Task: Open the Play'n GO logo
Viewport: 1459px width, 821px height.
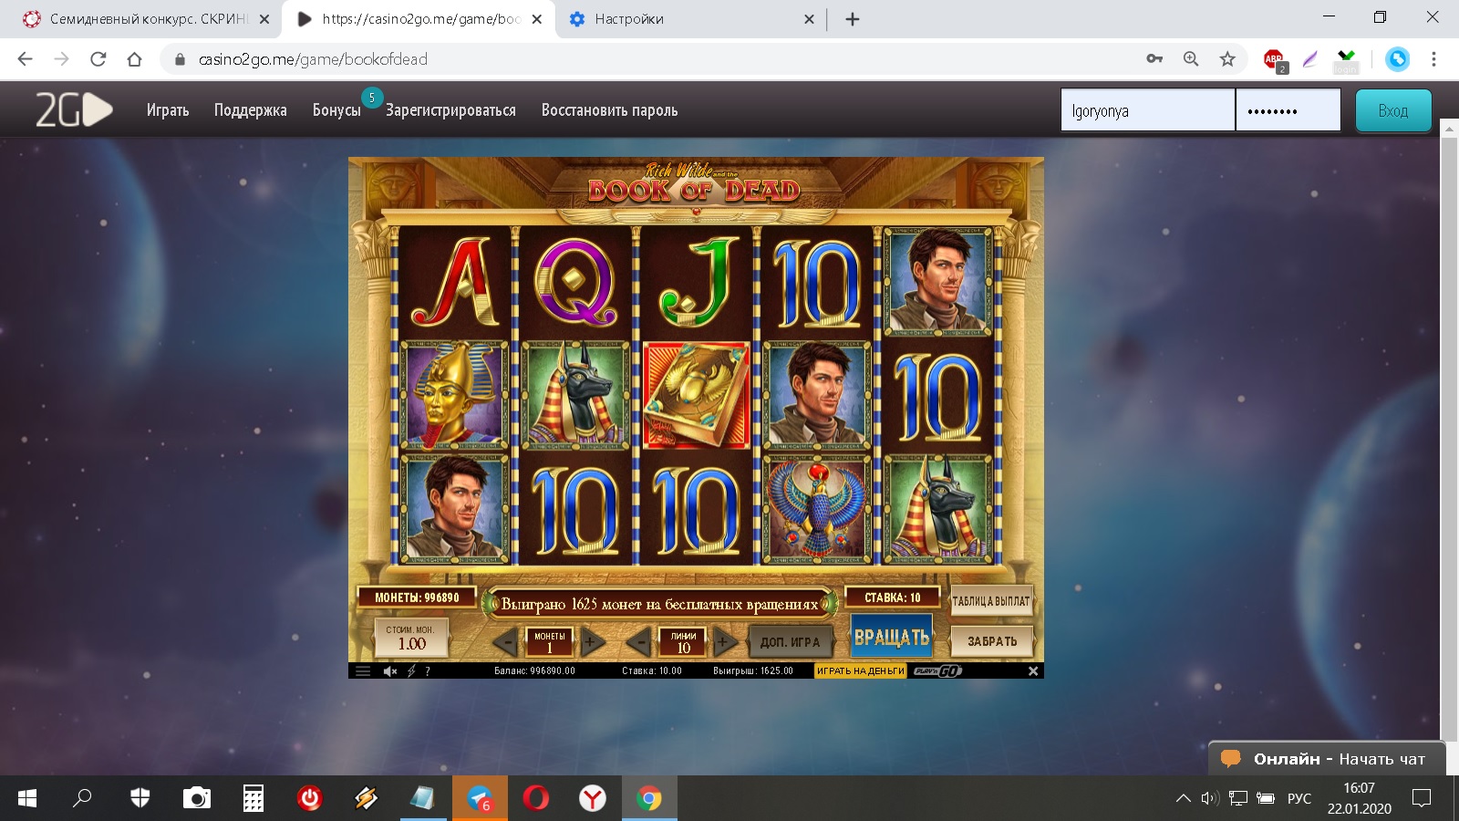Action: coord(938,670)
